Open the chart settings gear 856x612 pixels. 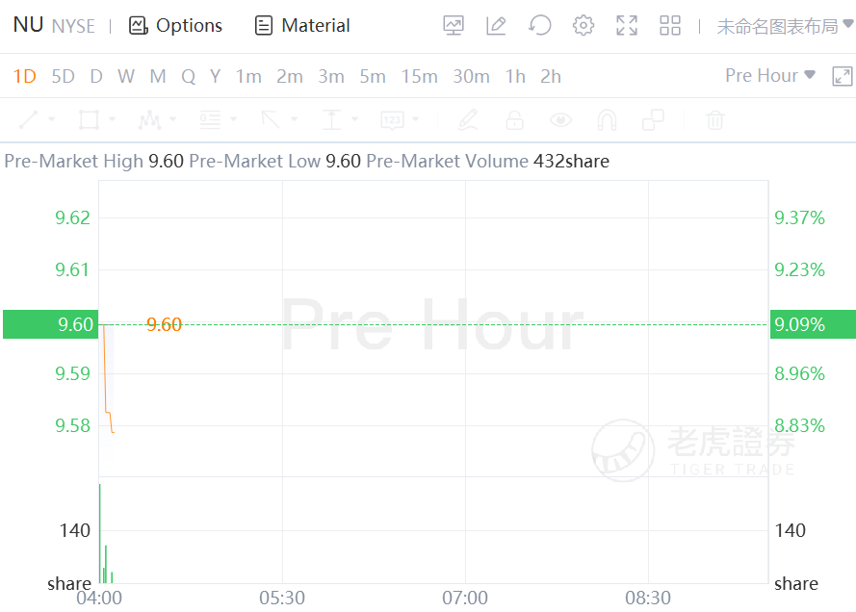coord(584,26)
